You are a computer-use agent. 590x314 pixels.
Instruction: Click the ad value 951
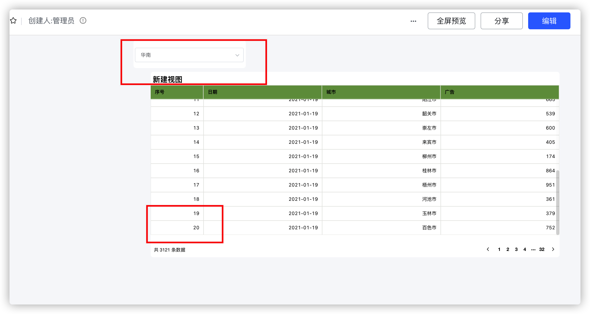550,185
